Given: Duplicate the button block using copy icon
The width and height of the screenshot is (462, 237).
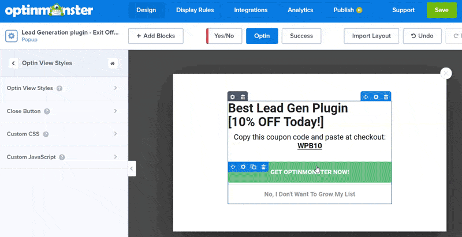Looking at the screenshot, I should [253, 167].
